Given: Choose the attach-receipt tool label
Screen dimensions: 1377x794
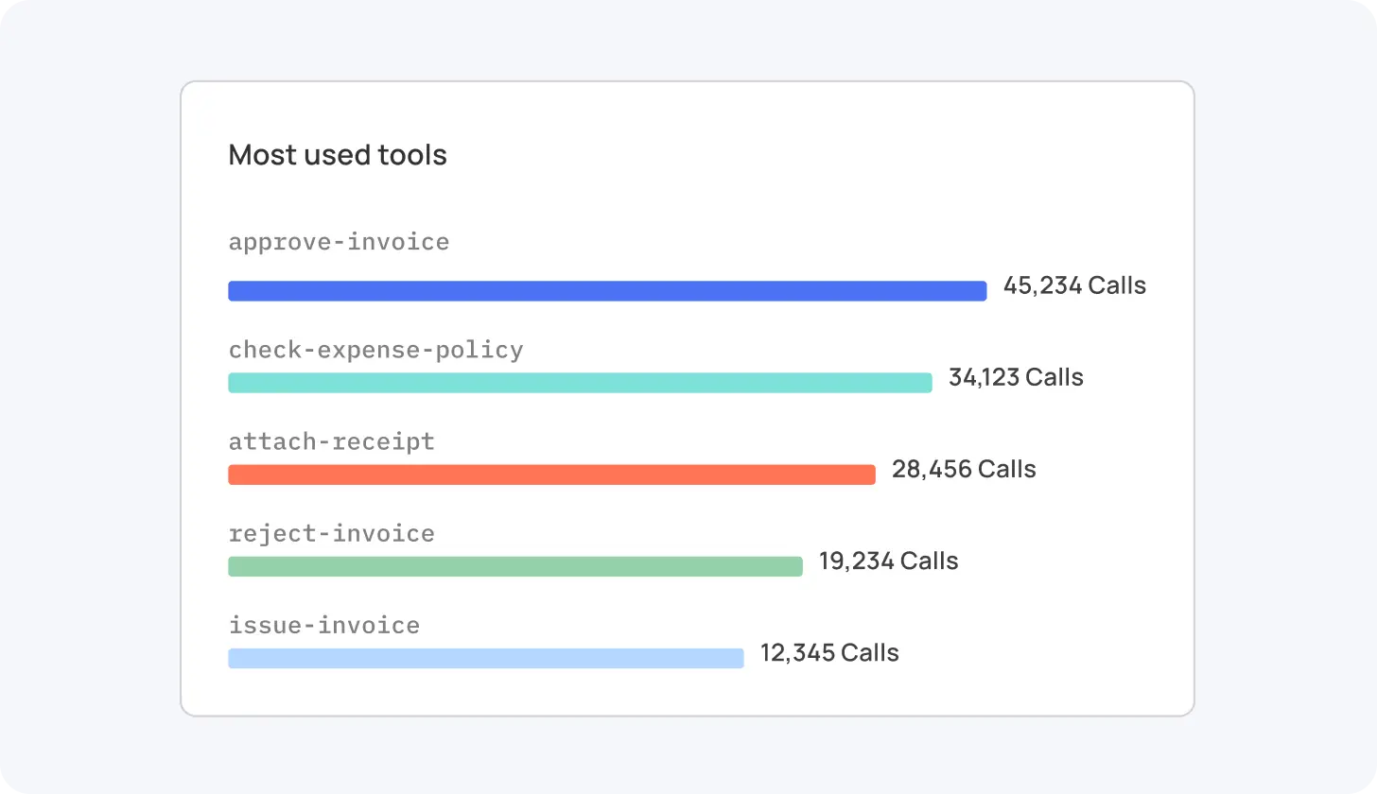Looking at the screenshot, I should coord(331,441).
